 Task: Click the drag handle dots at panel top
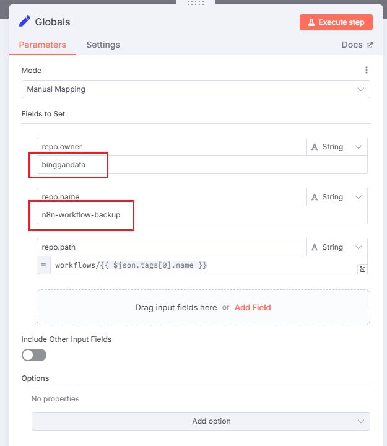click(x=195, y=3)
